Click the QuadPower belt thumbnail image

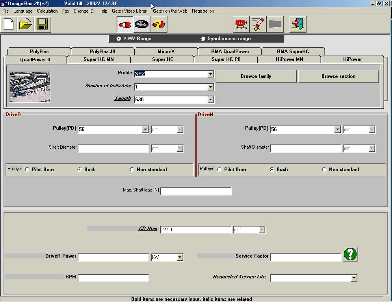pyautogui.click(x=30, y=87)
